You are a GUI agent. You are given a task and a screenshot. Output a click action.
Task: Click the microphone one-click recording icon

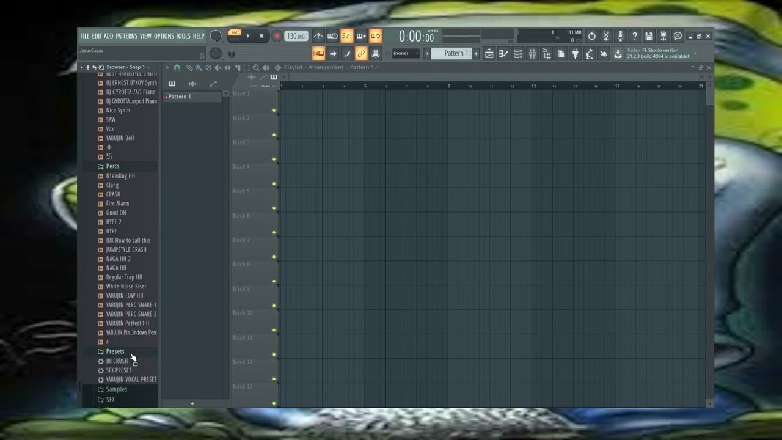tap(620, 36)
